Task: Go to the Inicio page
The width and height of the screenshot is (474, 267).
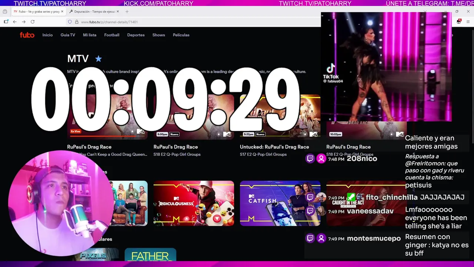Action: (47, 35)
